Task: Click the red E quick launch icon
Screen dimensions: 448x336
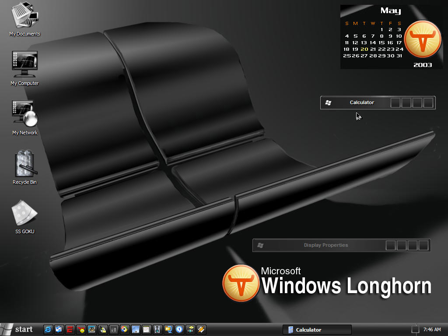Action: tap(70, 329)
